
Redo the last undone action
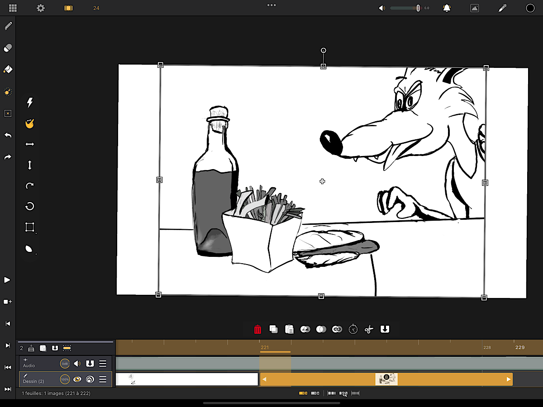tap(8, 157)
